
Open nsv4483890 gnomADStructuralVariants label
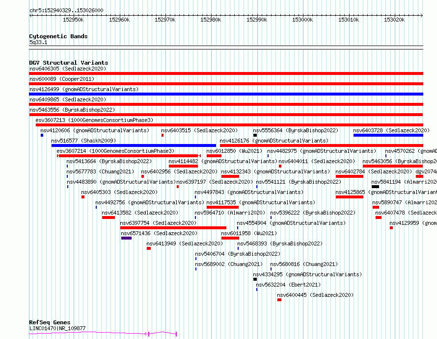pos(121,182)
